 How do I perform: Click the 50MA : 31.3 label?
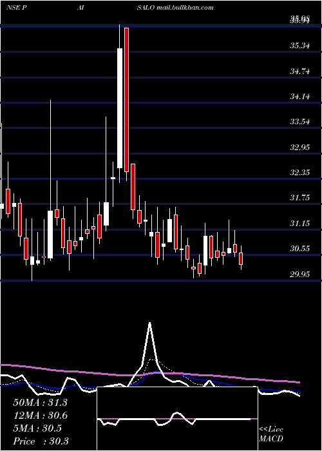click(x=40, y=402)
